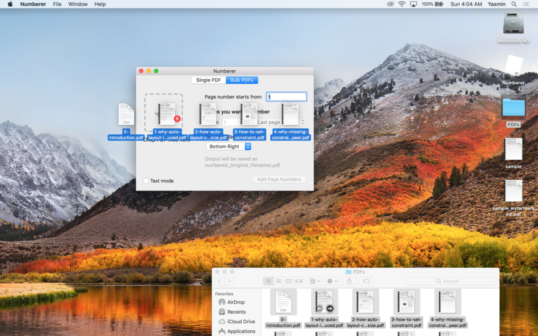Select 3-how-to-set-constraint.pdf thumbnail in Finder

(x=406, y=302)
